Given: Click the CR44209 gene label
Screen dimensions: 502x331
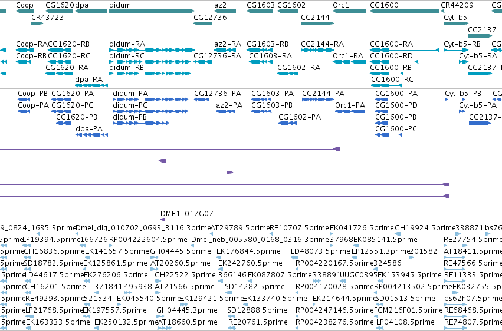Looking at the screenshot, I should [x=457, y=5].
